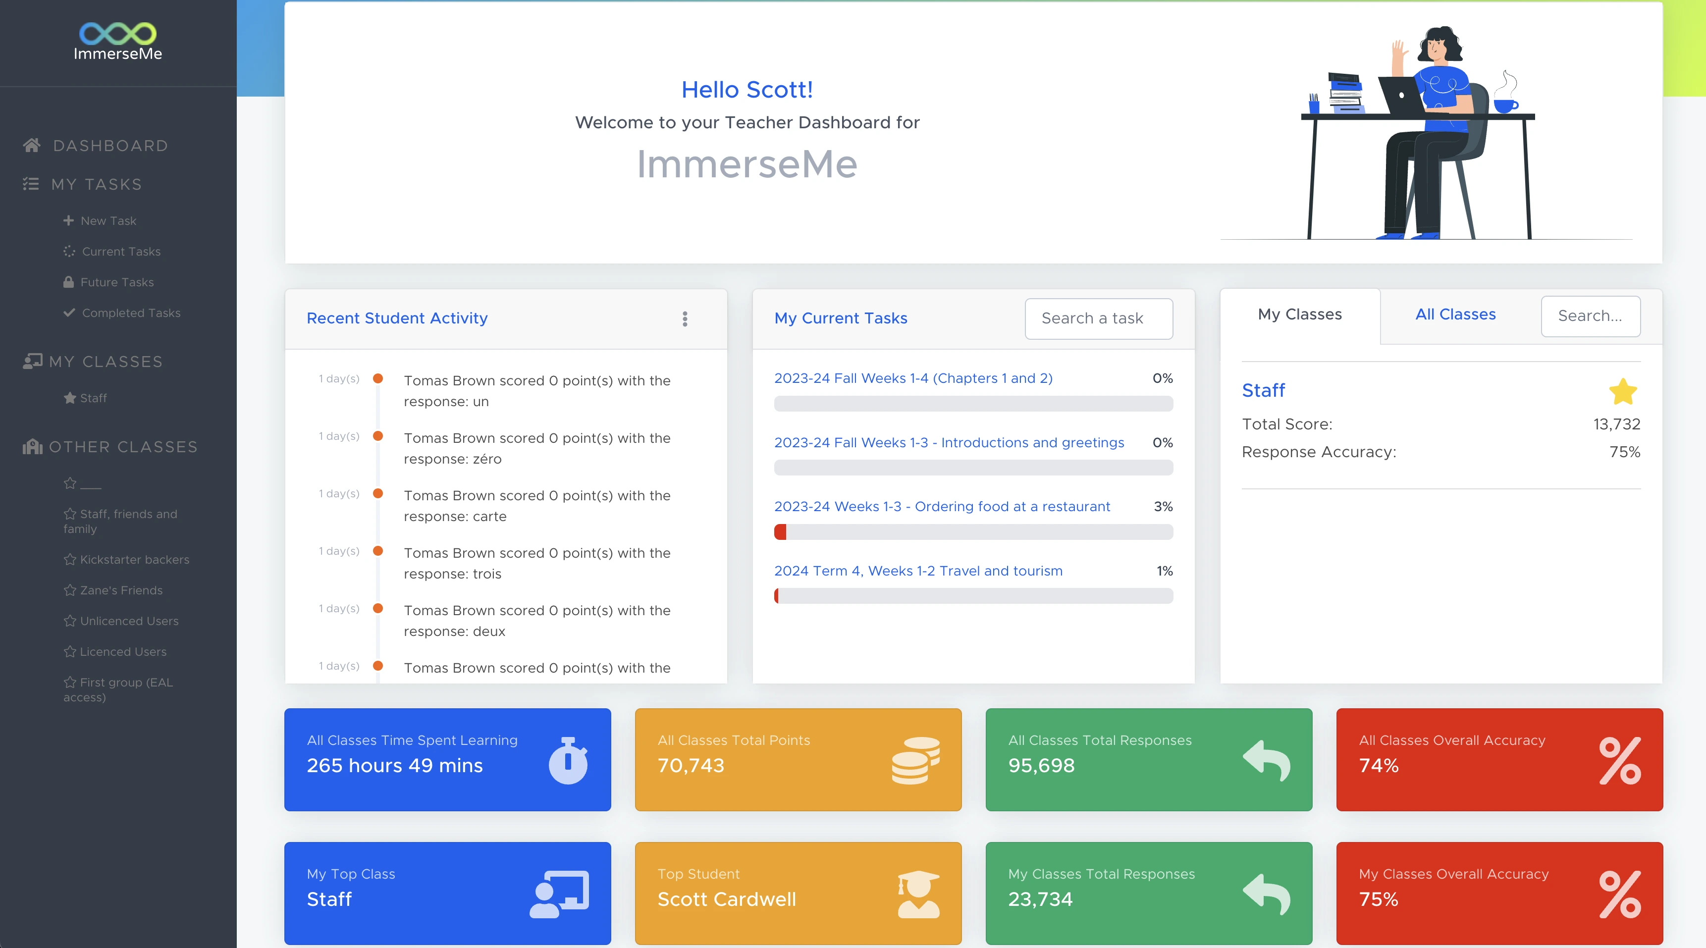Click the Top Student name Scott Cardwell
Screen dimensions: 1706x948
[727, 899]
